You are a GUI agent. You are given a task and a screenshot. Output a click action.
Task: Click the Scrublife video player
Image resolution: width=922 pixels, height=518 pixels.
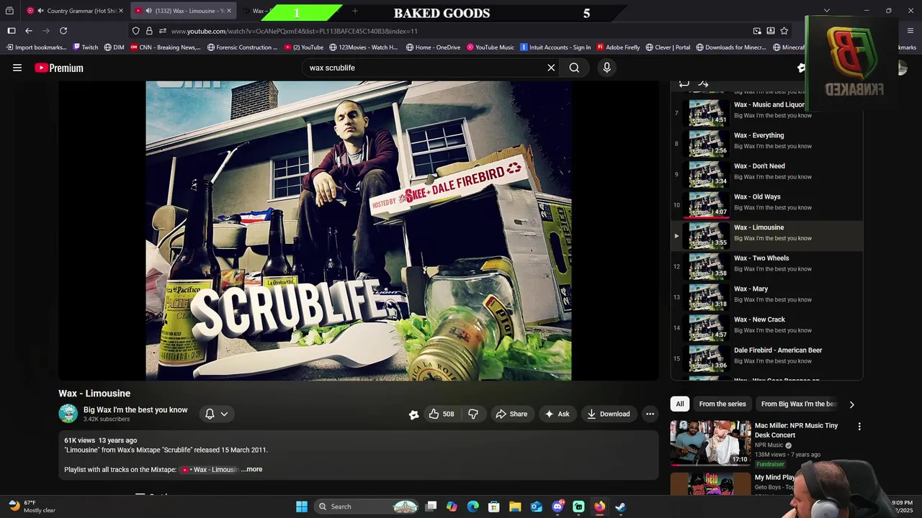coord(359,230)
